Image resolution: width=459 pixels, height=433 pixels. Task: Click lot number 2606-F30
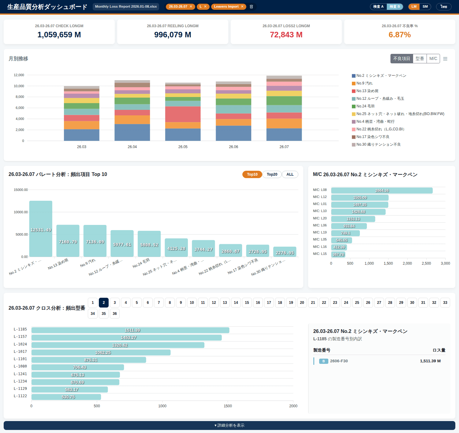(x=339, y=361)
